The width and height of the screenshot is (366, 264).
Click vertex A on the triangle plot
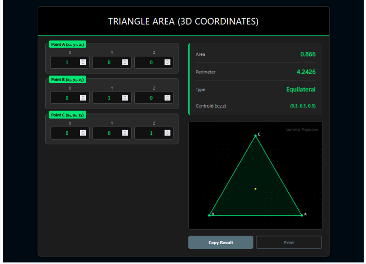[x=302, y=215]
